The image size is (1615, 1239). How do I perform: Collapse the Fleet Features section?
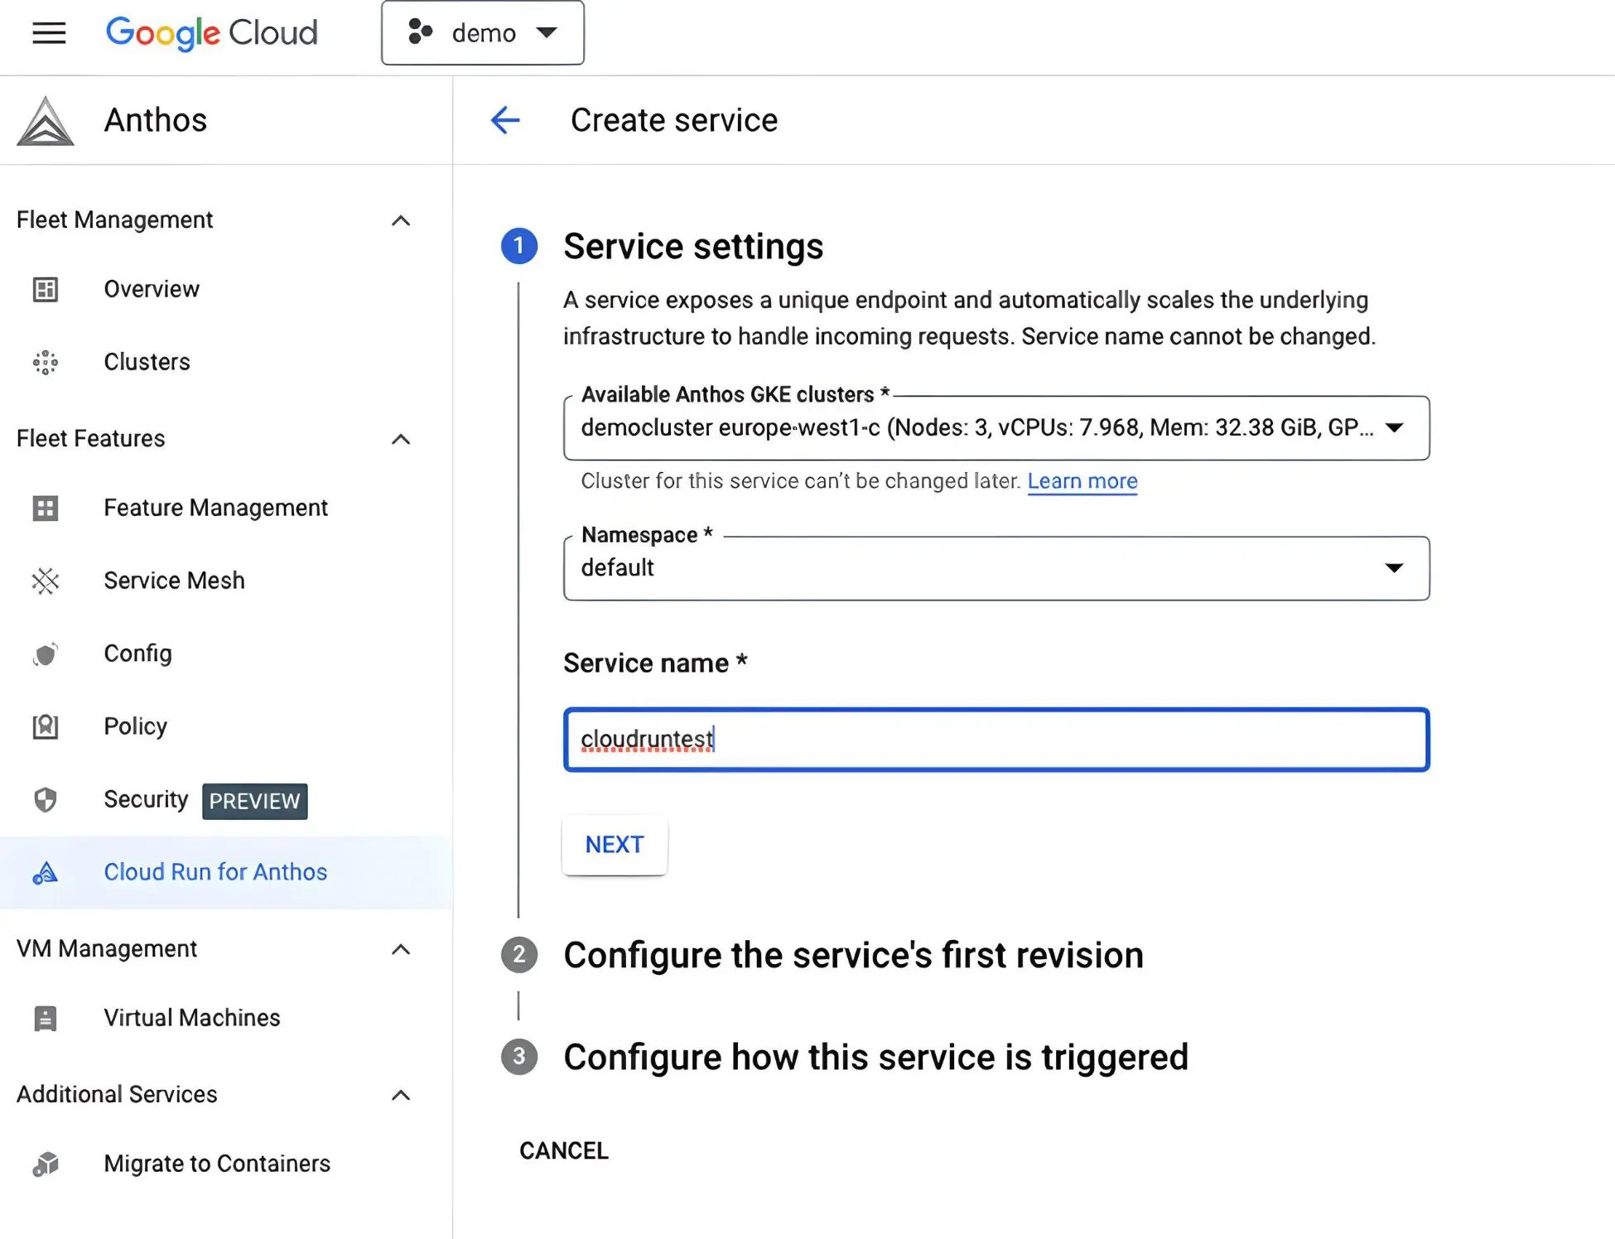pyautogui.click(x=401, y=439)
